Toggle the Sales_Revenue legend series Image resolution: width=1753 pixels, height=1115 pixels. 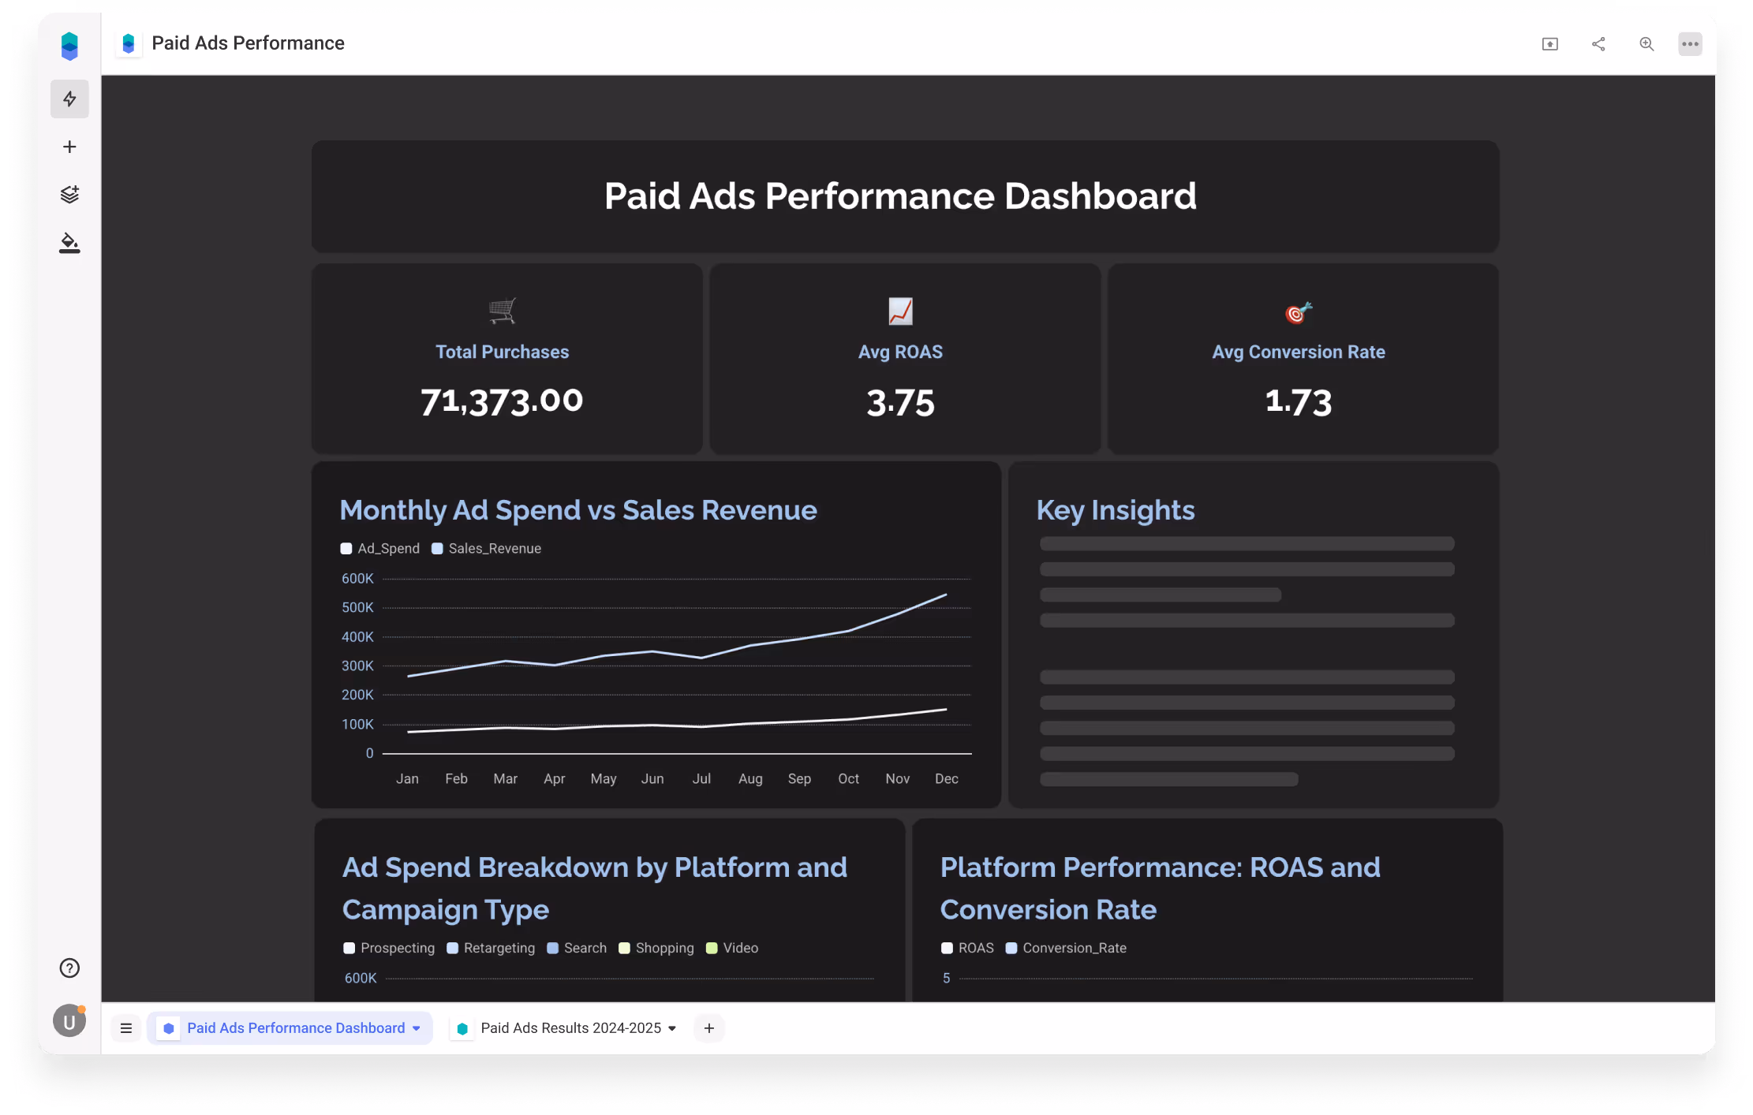[x=487, y=549]
